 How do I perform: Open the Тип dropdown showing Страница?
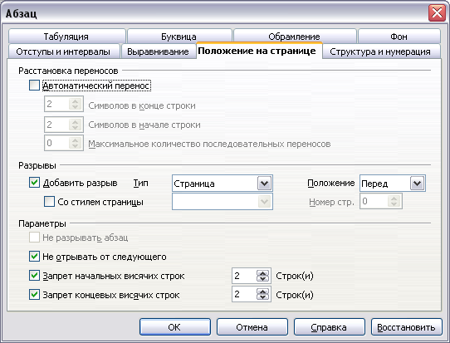[x=223, y=183]
